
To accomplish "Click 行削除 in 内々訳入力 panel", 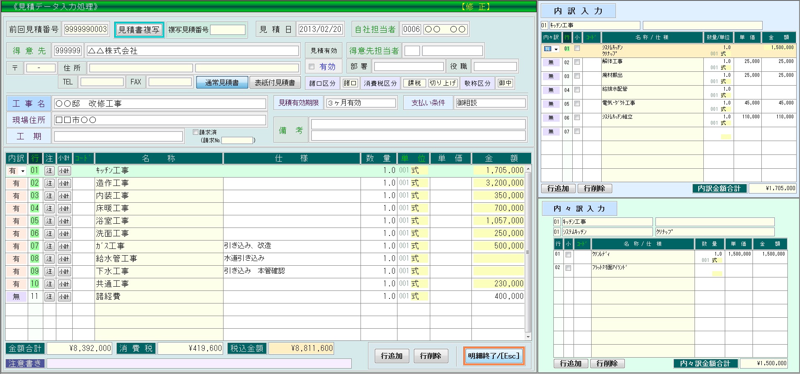I will 607,364.
